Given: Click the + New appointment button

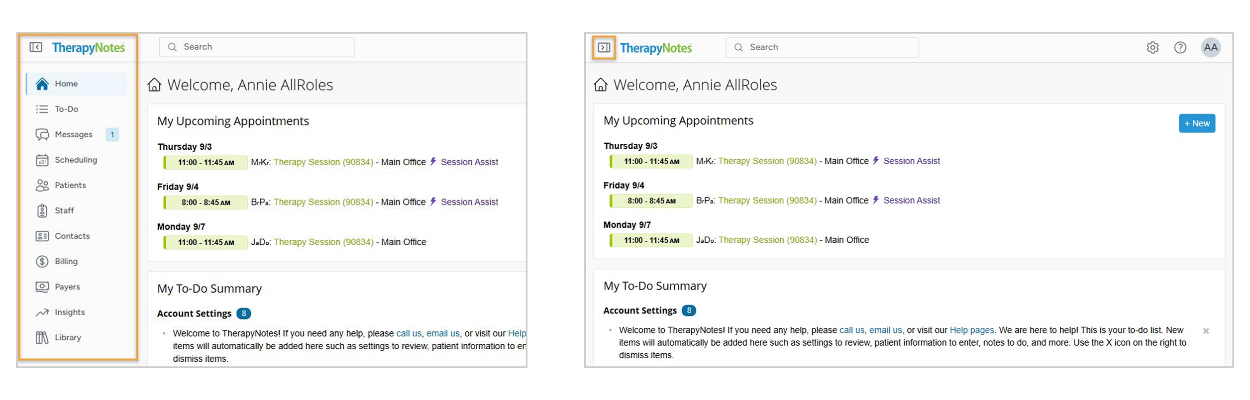Looking at the screenshot, I should (1197, 123).
